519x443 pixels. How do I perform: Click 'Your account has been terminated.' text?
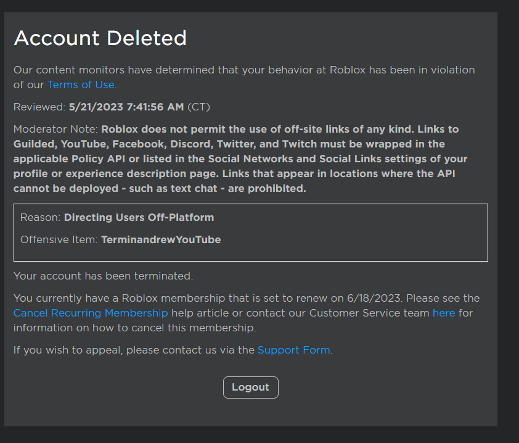(x=104, y=276)
